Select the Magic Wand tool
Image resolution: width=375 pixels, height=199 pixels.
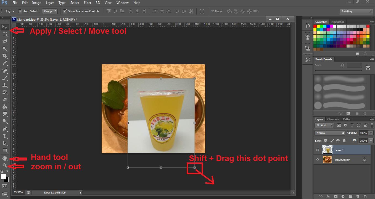tap(5, 49)
